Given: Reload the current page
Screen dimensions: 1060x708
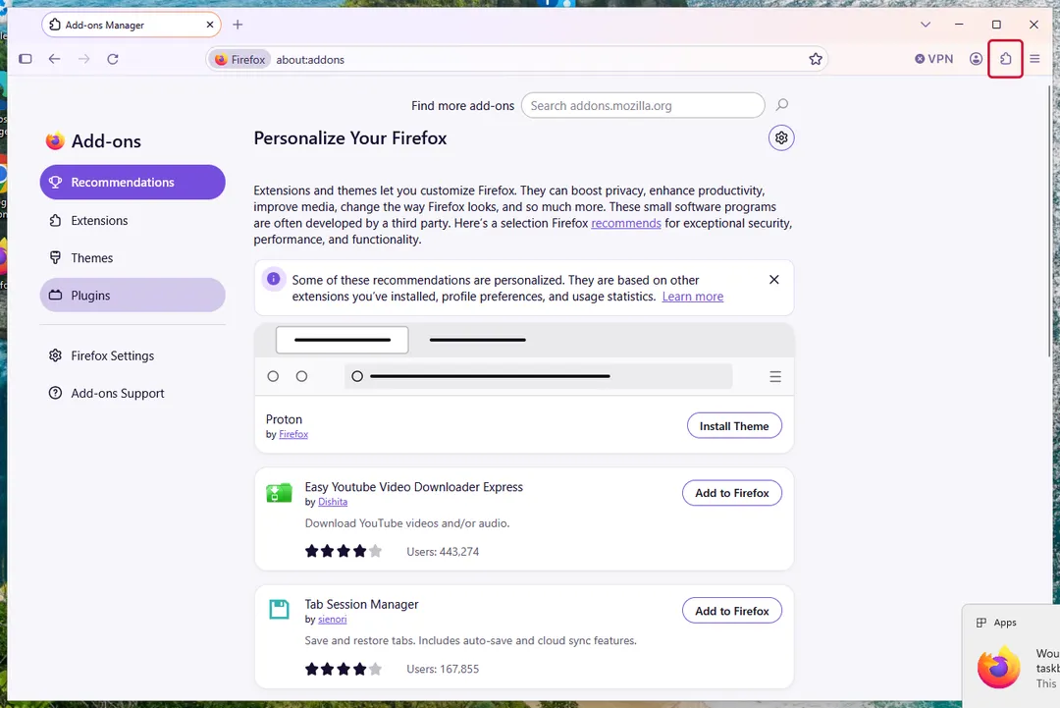Looking at the screenshot, I should click(x=113, y=59).
